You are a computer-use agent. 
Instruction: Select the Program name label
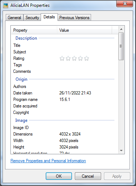tap(26, 99)
